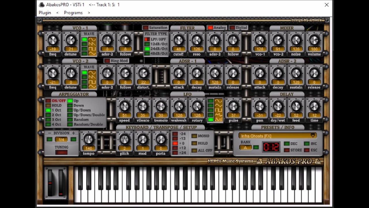The height and width of the screenshot is (208, 369).
Task: Click the tempo value 140
Action: (89, 148)
